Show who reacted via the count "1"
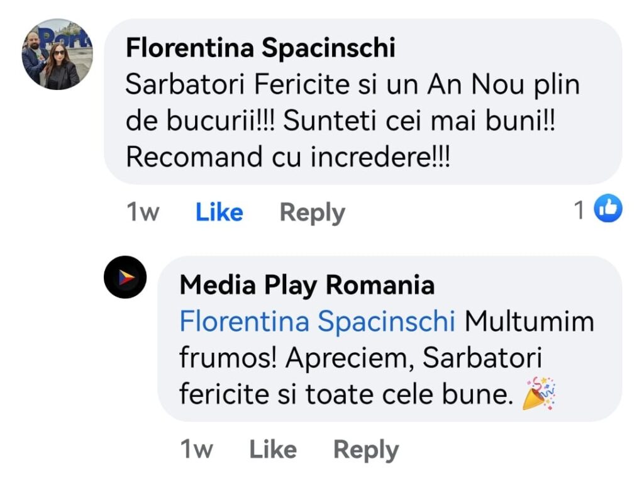644x478 pixels. [x=579, y=210]
